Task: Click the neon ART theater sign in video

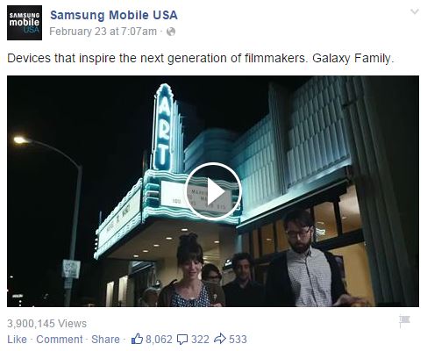Action: 162,129
